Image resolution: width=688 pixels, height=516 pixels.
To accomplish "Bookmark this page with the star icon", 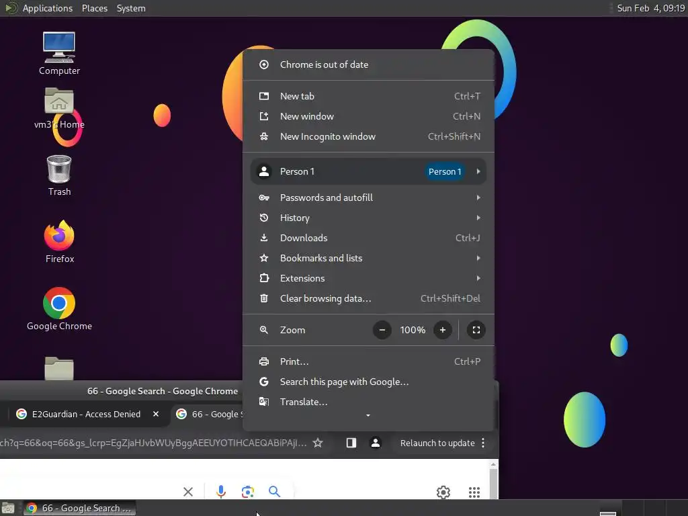I will (x=318, y=443).
